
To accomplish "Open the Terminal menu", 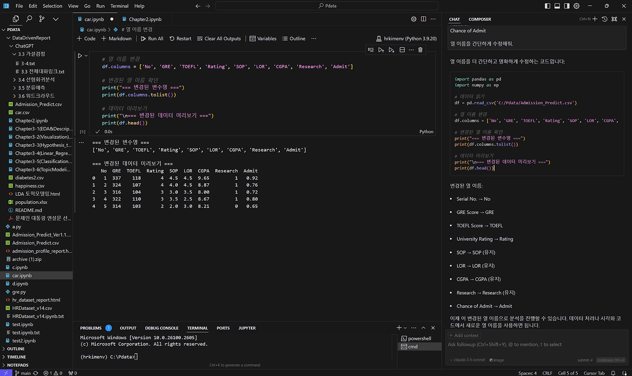I will click(119, 6).
